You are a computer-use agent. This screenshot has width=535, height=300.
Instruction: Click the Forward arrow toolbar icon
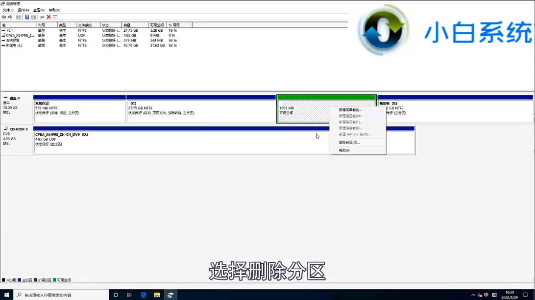[x=10, y=17]
